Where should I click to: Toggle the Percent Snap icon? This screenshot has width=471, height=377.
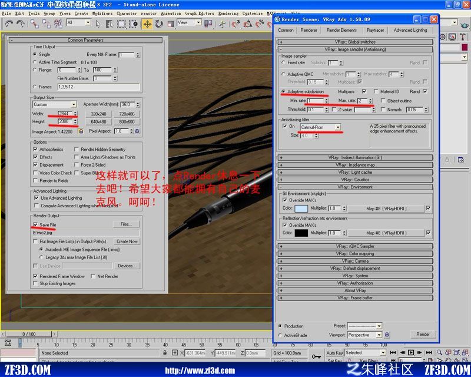[x=260, y=24]
